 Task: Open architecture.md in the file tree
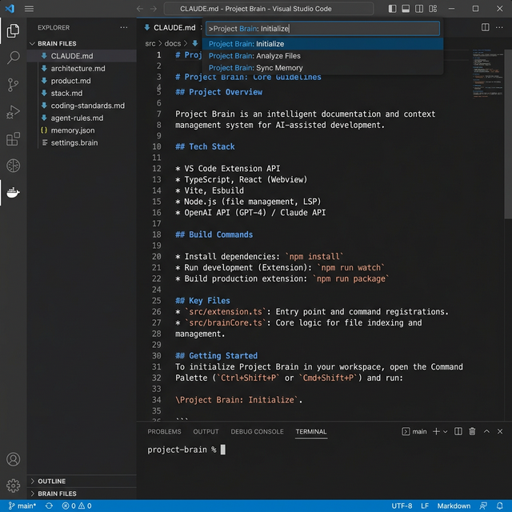click(x=82, y=68)
